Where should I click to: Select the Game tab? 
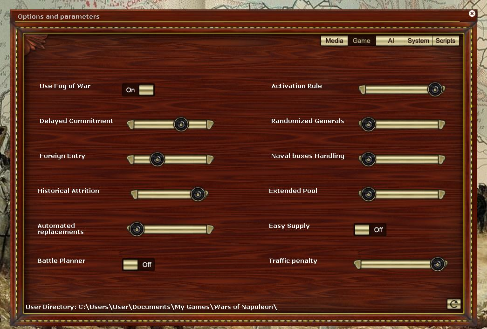[362, 41]
